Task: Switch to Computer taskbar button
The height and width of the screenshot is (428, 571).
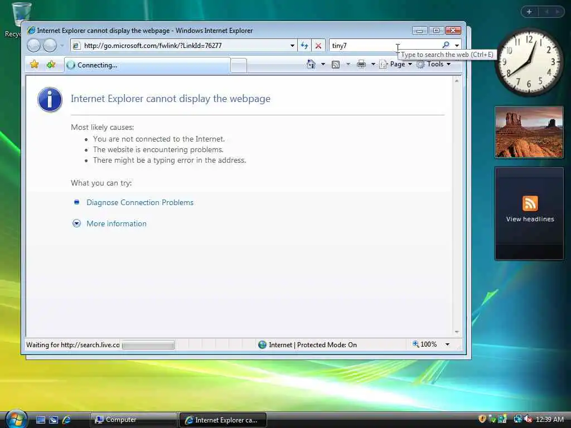Action: tap(133, 420)
